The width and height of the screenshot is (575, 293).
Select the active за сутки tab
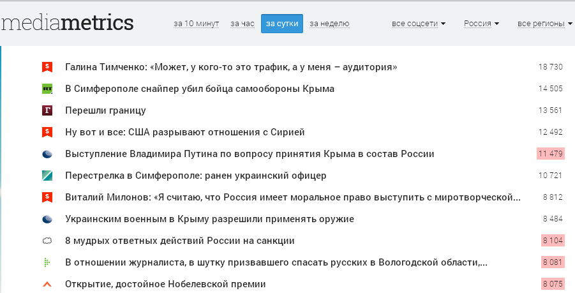point(281,24)
